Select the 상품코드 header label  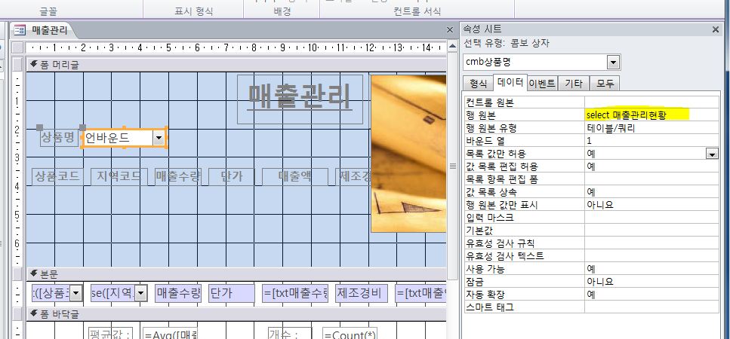[x=57, y=176]
